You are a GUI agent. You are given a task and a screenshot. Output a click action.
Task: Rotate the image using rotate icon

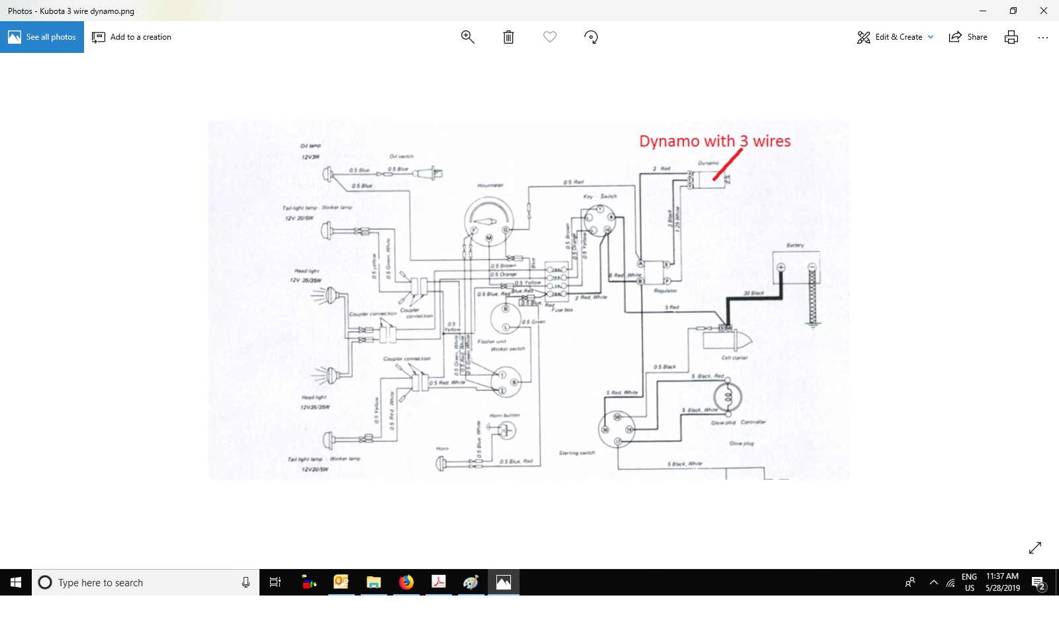click(591, 37)
